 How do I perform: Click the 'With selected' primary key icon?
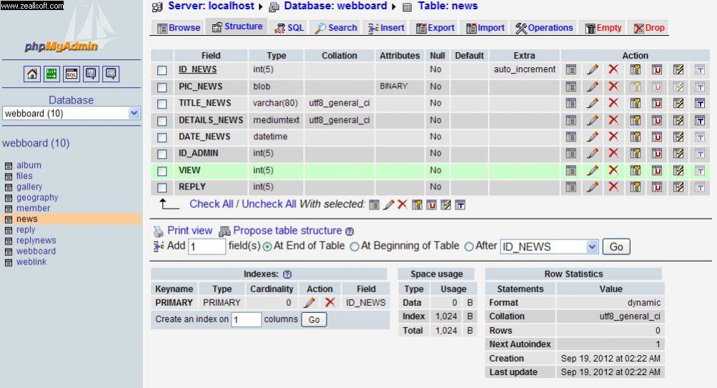tap(417, 205)
